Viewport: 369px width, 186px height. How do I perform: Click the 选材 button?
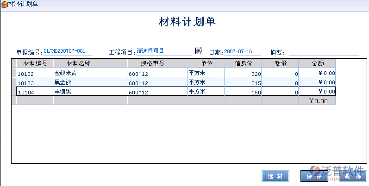(x=275, y=176)
